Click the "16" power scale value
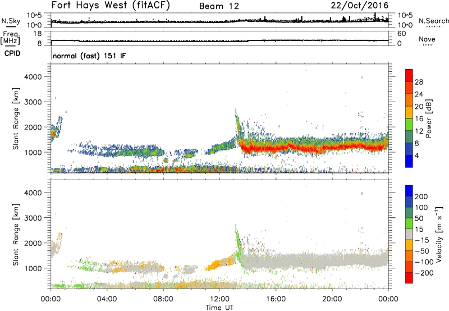The width and height of the screenshot is (449, 311). tap(419, 119)
